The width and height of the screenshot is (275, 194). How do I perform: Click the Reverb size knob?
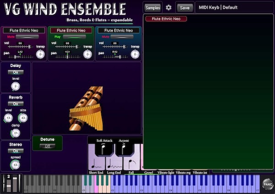23,118
